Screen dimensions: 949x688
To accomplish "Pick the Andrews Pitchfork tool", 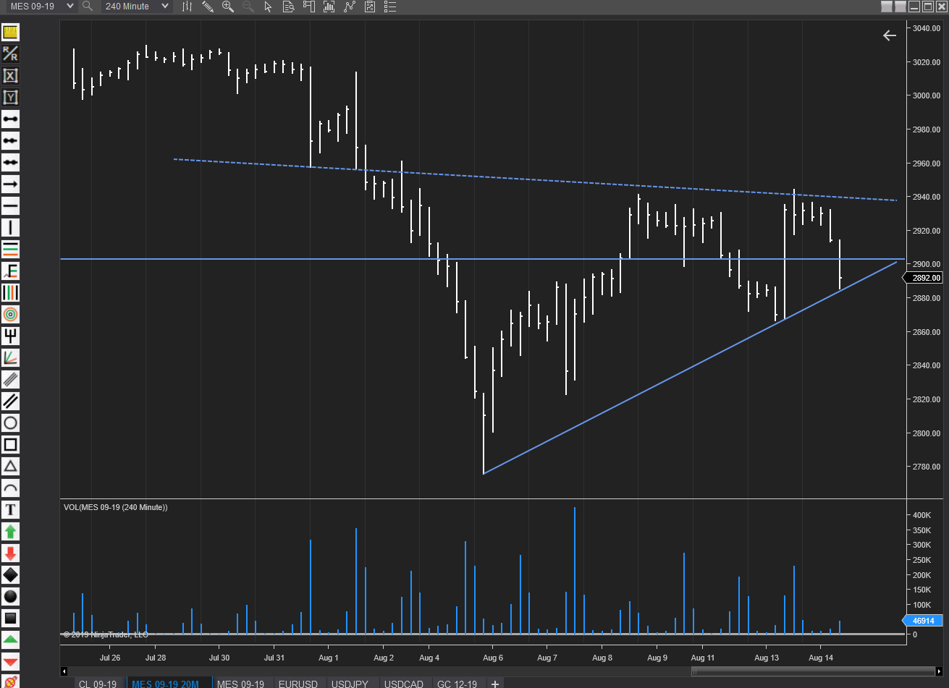I will coord(10,336).
